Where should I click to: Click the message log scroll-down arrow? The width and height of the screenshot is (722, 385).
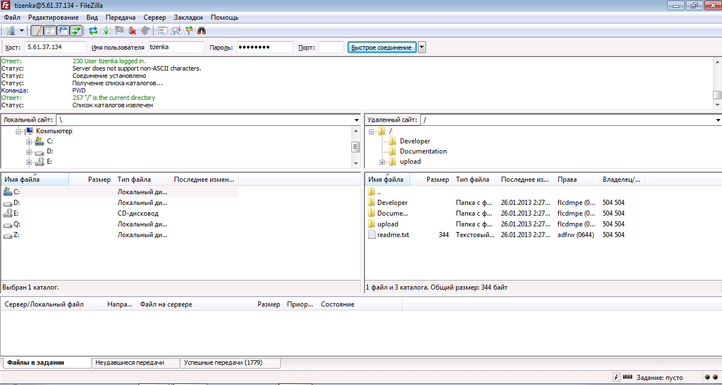click(x=717, y=105)
